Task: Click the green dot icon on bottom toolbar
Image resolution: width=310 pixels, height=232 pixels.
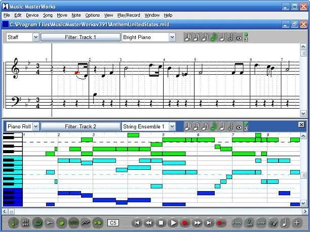Action: point(62,223)
